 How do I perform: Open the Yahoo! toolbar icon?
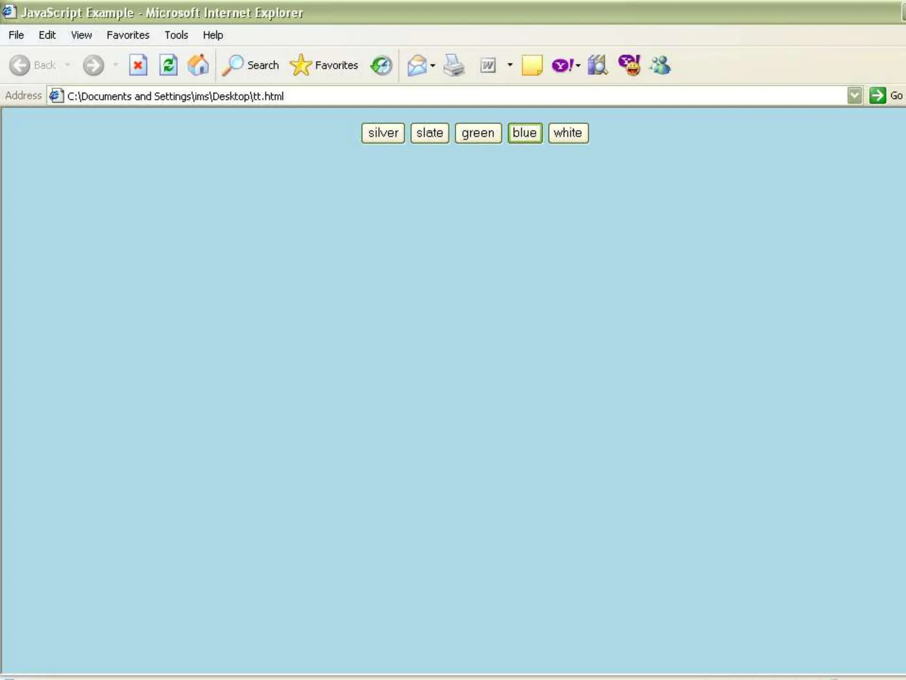pos(562,66)
